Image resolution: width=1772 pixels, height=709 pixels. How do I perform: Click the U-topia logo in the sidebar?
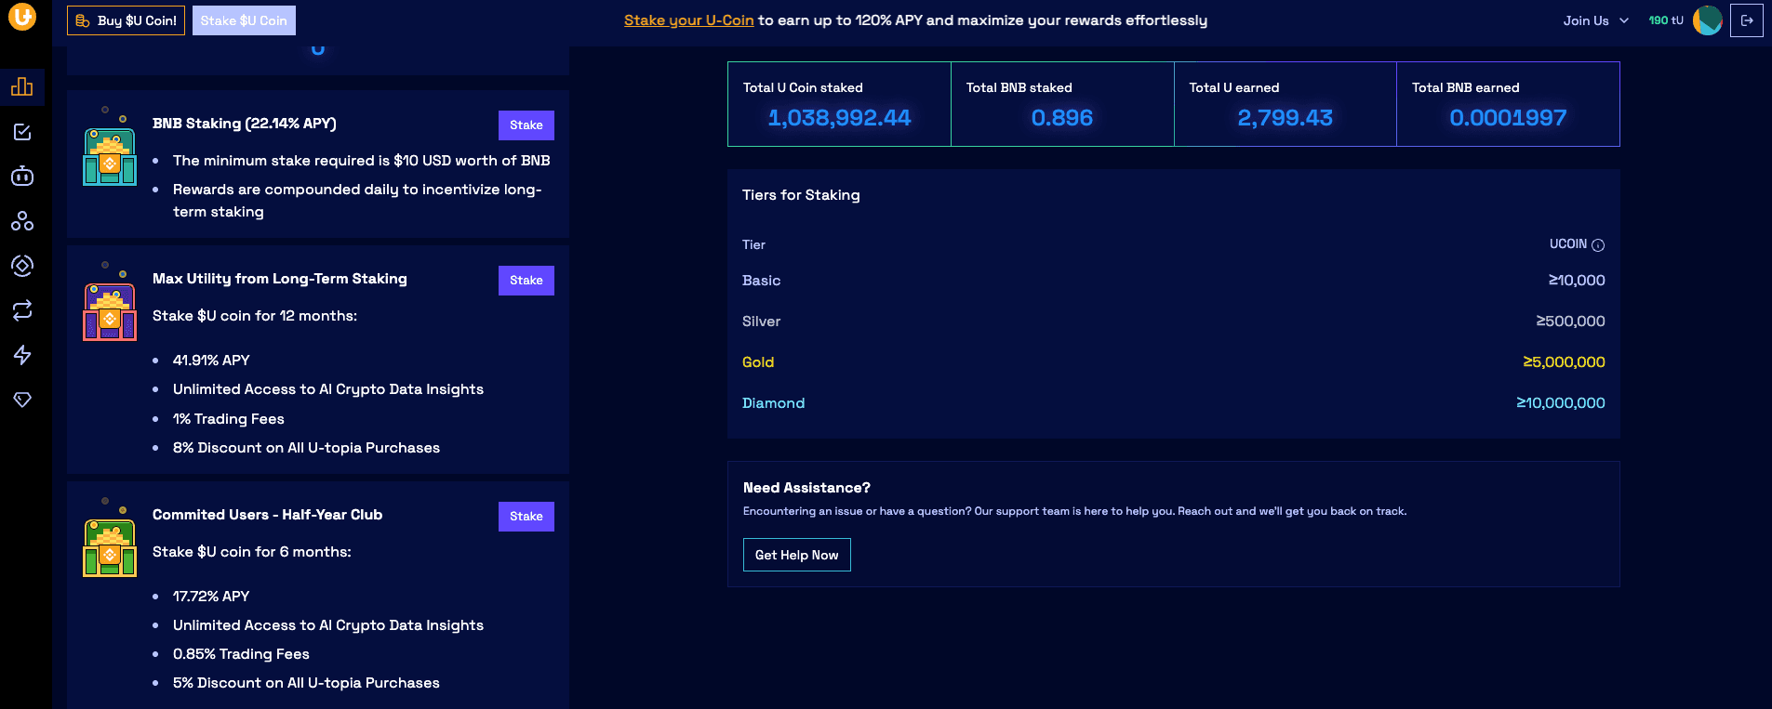tap(22, 17)
